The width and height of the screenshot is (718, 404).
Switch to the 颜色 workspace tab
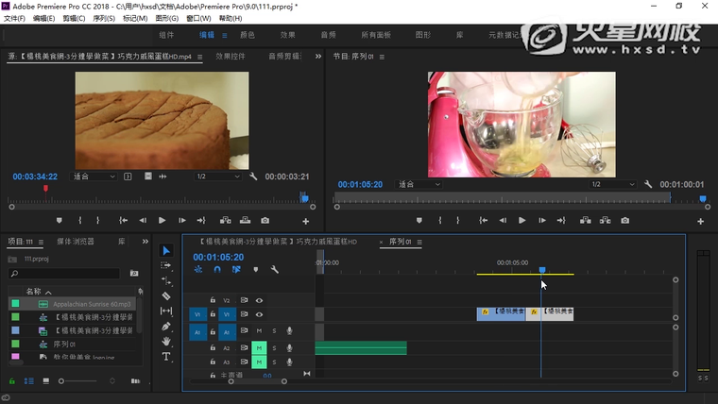coord(248,35)
